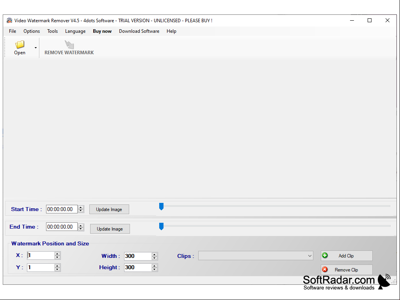Open the Tools menu
The width and height of the screenshot is (400, 300).
point(53,31)
